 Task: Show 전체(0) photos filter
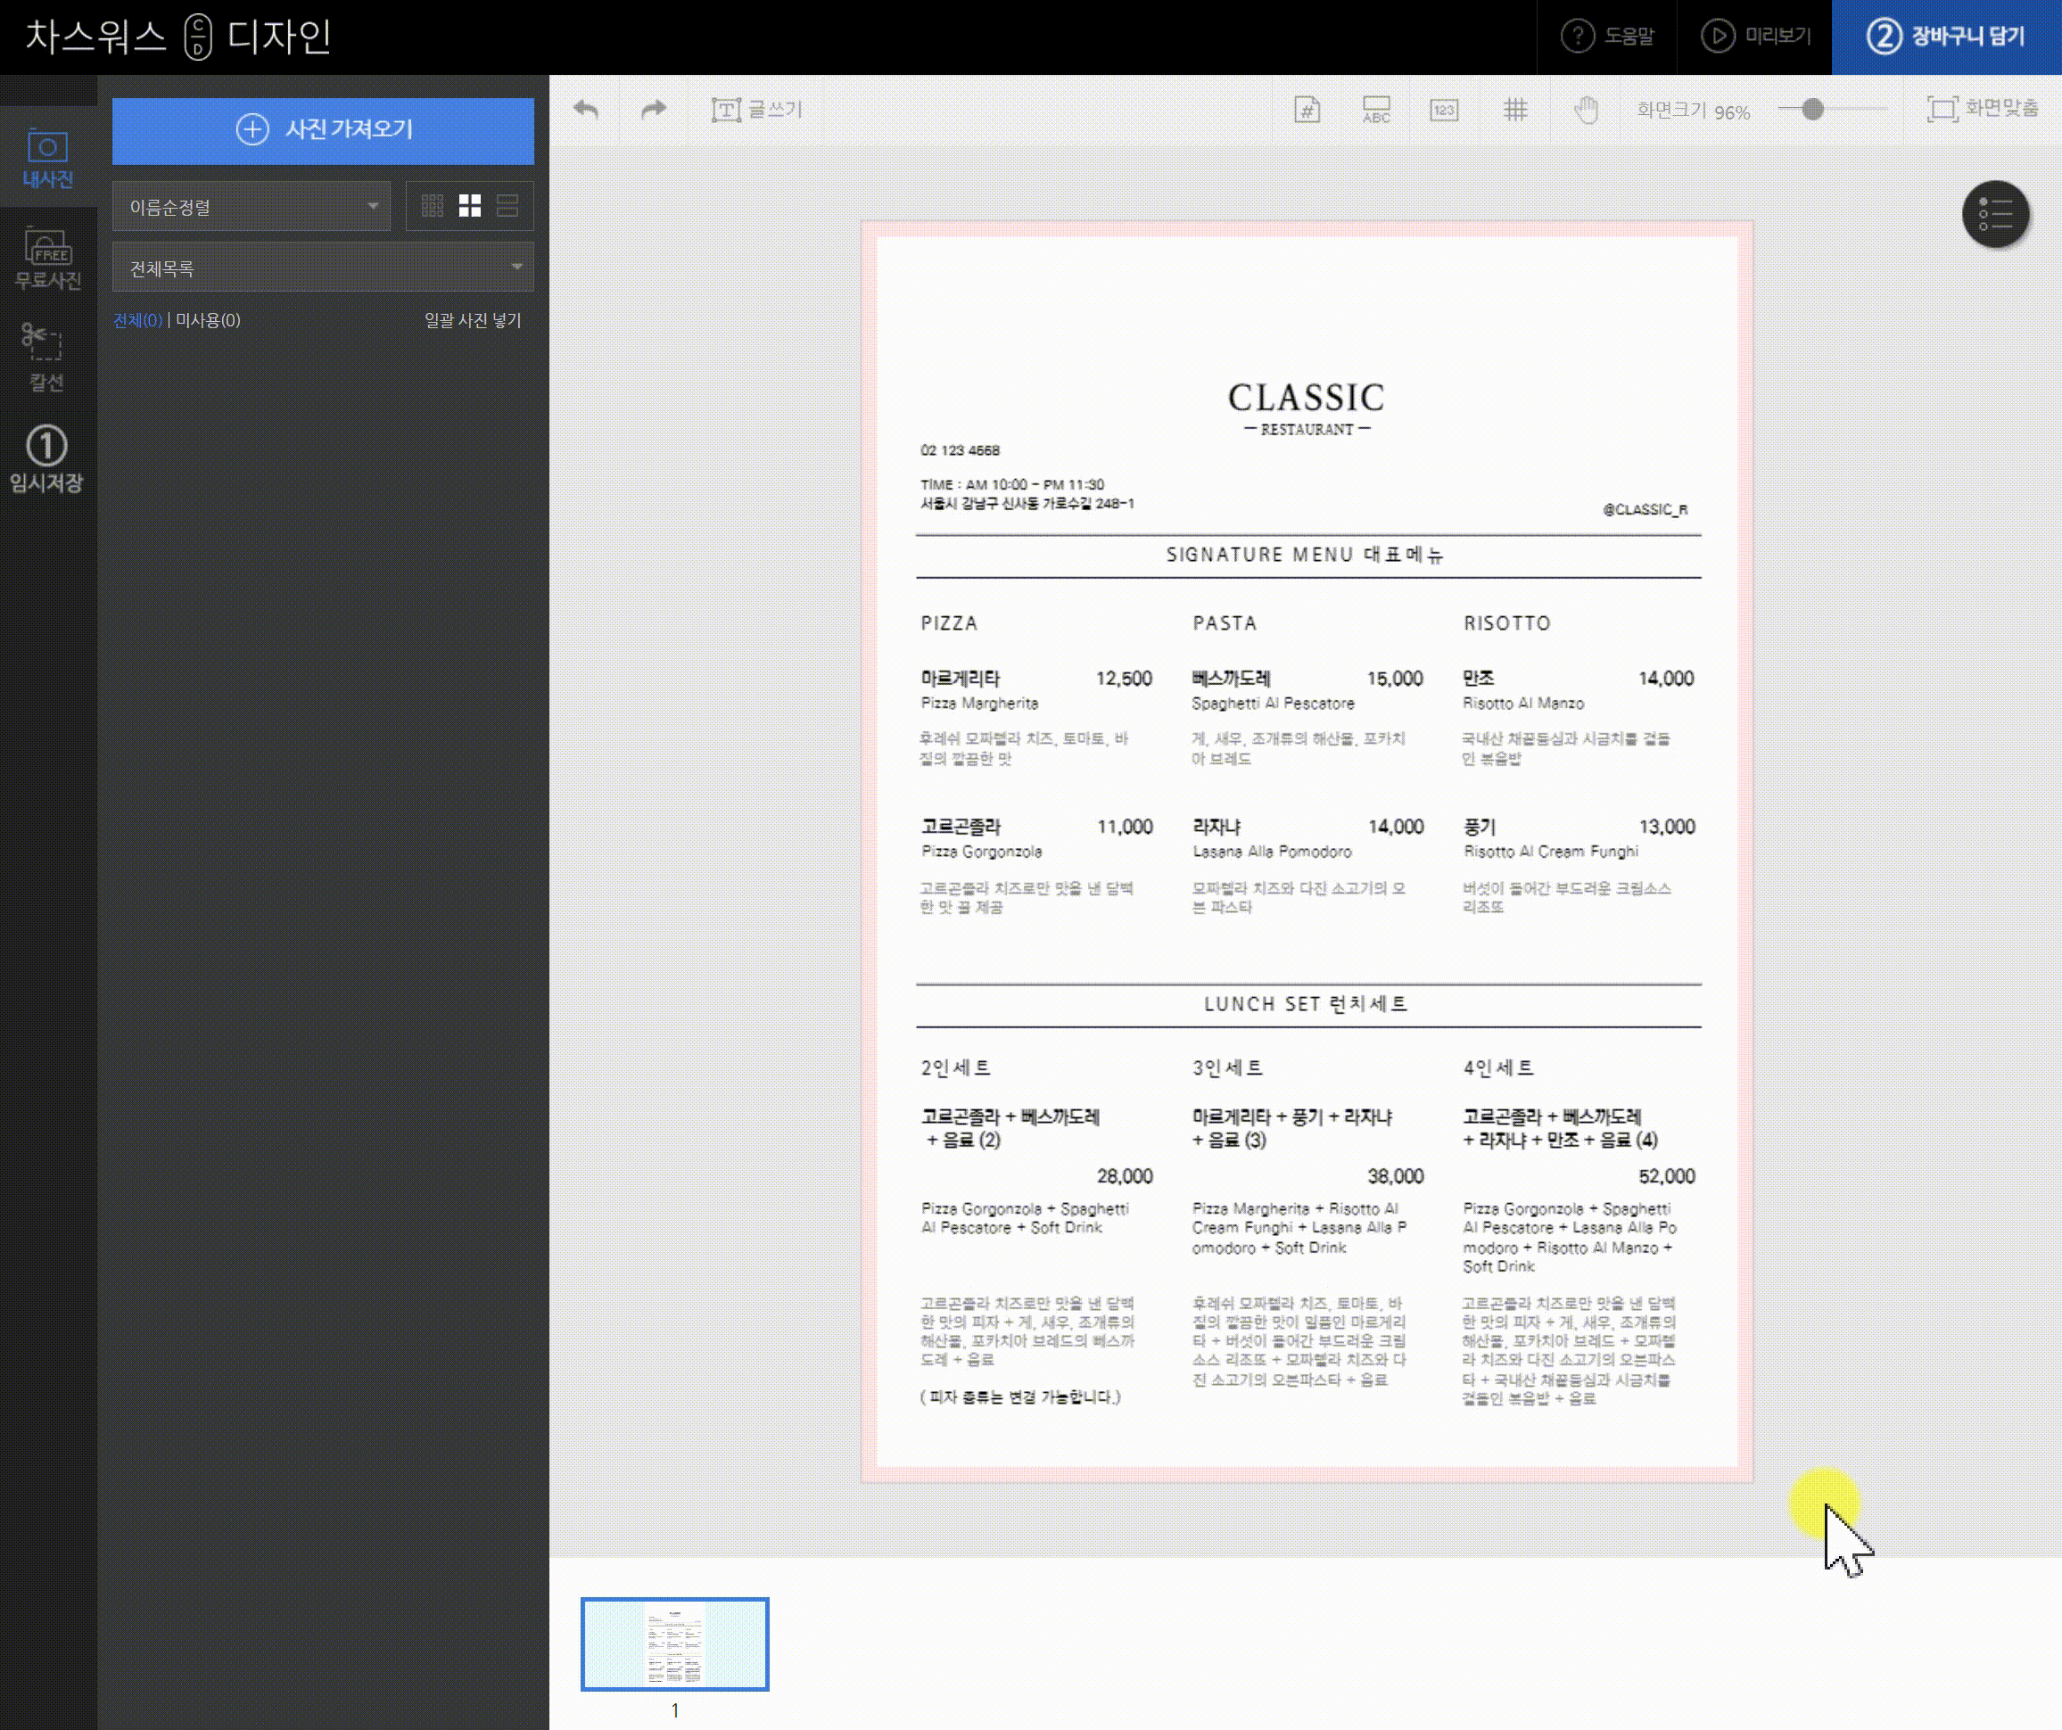(137, 320)
